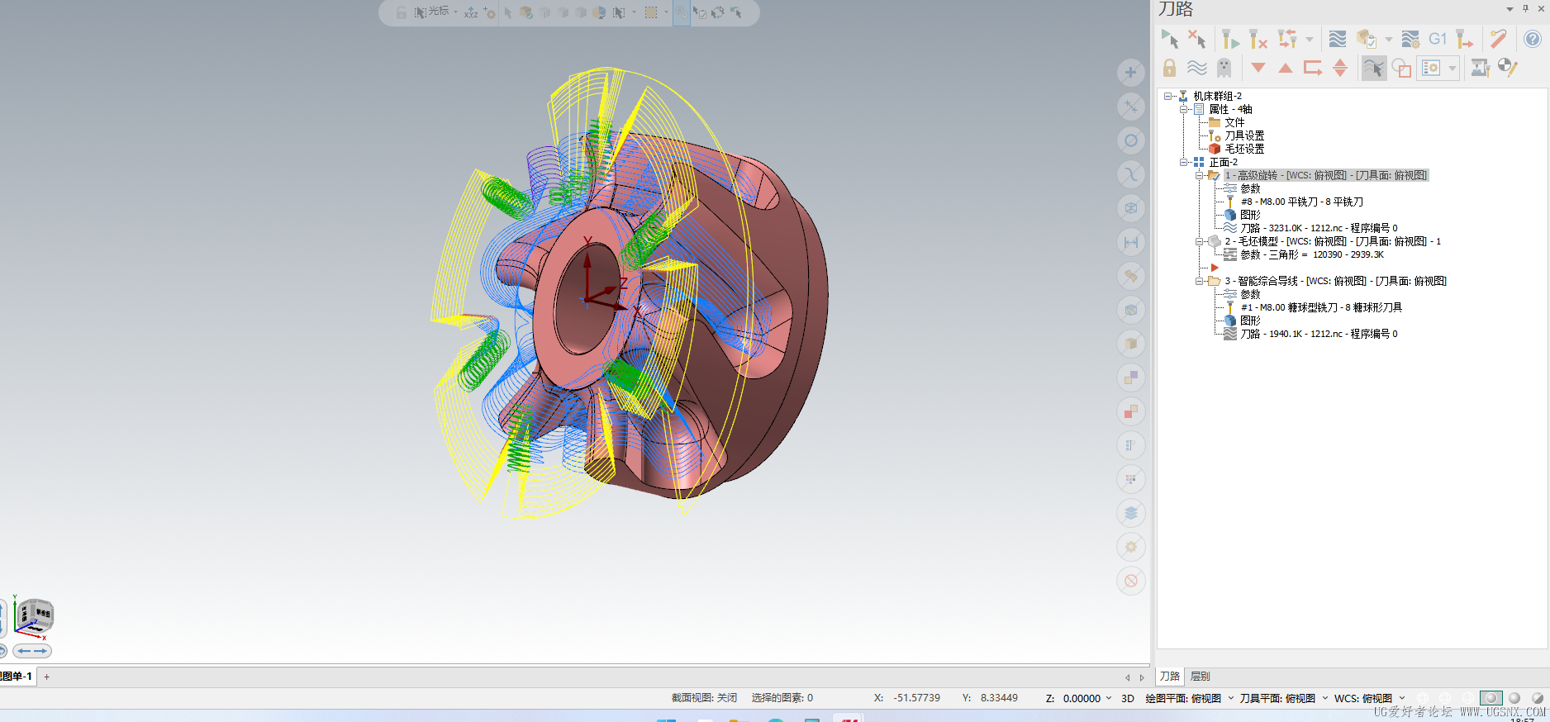
Task: Collapse operation 2 毛坯模型 node
Action: (x=1199, y=241)
